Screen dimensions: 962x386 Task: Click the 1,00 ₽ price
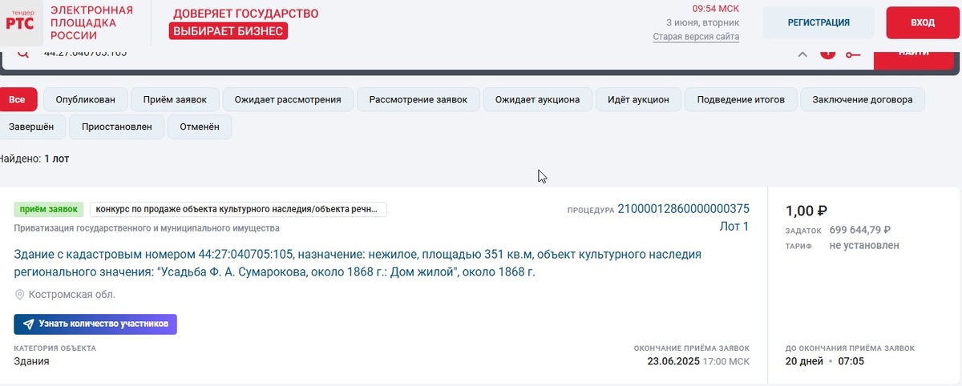click(x=806, y=211)
